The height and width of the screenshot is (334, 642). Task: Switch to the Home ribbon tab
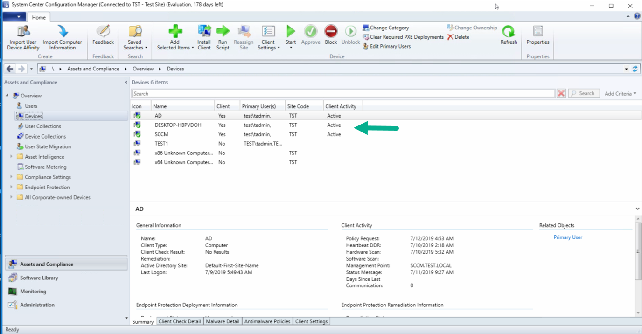[39, 17]
